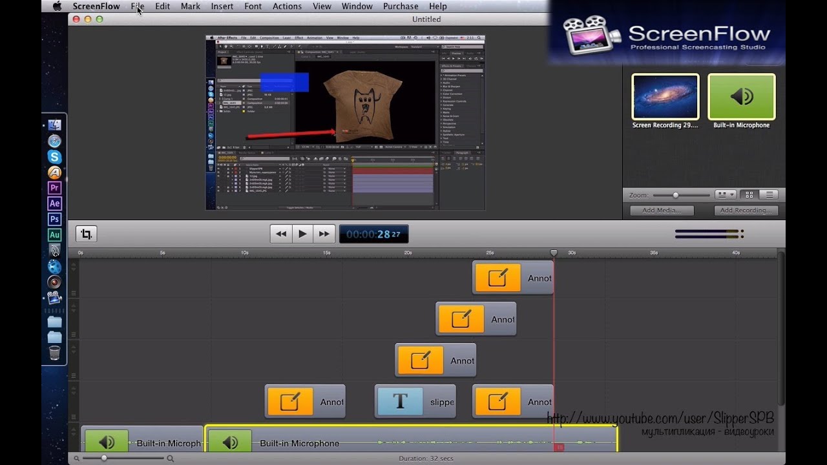Switch media library to list view
Viewport: 827px width, 465px height.
pyautogui.click(x=768, y=194)
